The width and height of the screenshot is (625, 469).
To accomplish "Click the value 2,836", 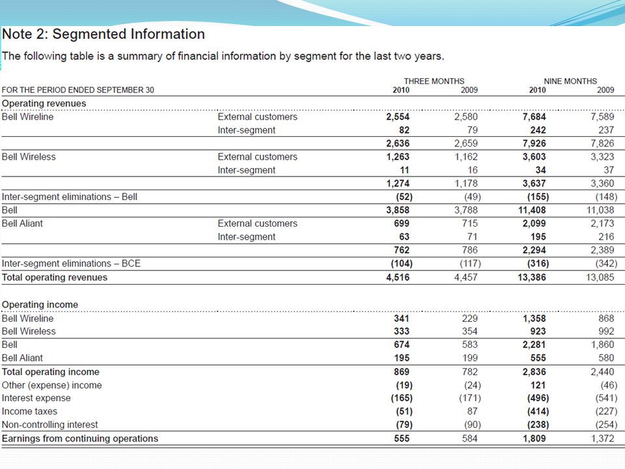I will tap(534, 372).
